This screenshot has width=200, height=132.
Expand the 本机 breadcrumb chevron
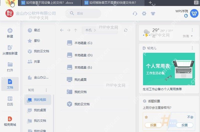tap(95, 30)
